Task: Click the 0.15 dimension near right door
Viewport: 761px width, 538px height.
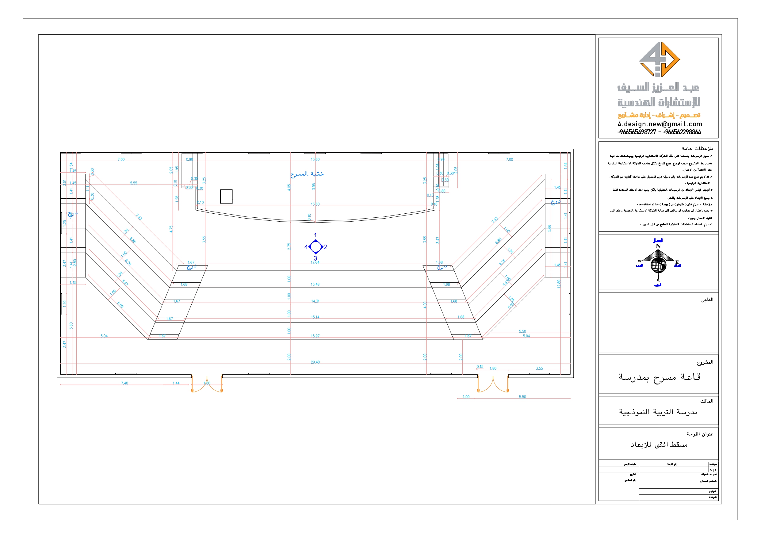Action: (x=480, y=367)
